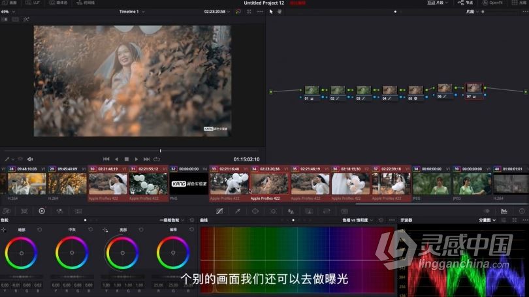Open the LUT browser panel
This screenshot has width=529, height=297.
(33, 3)
